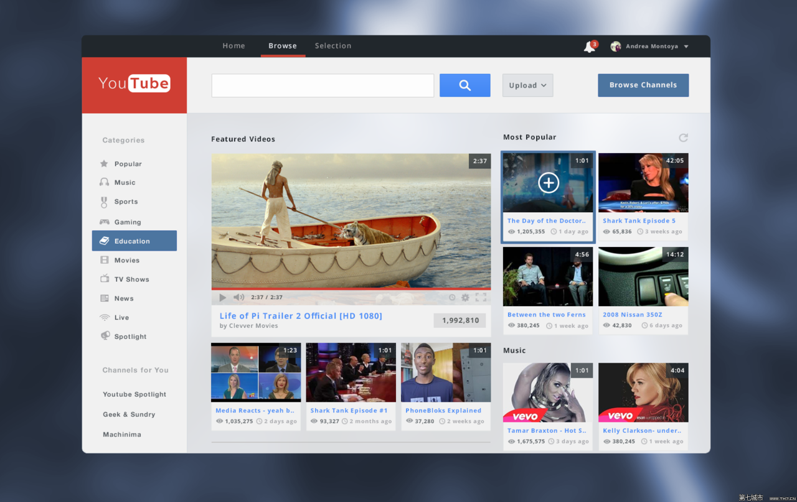Click the Media Reacts title link
This screenshot has width=797, height=502.
tap(255, 411)
